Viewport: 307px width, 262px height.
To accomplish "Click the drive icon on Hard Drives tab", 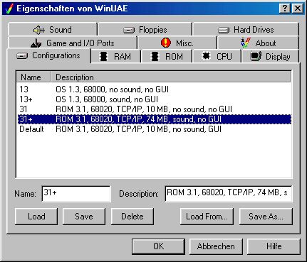I will tap(224, 31).
